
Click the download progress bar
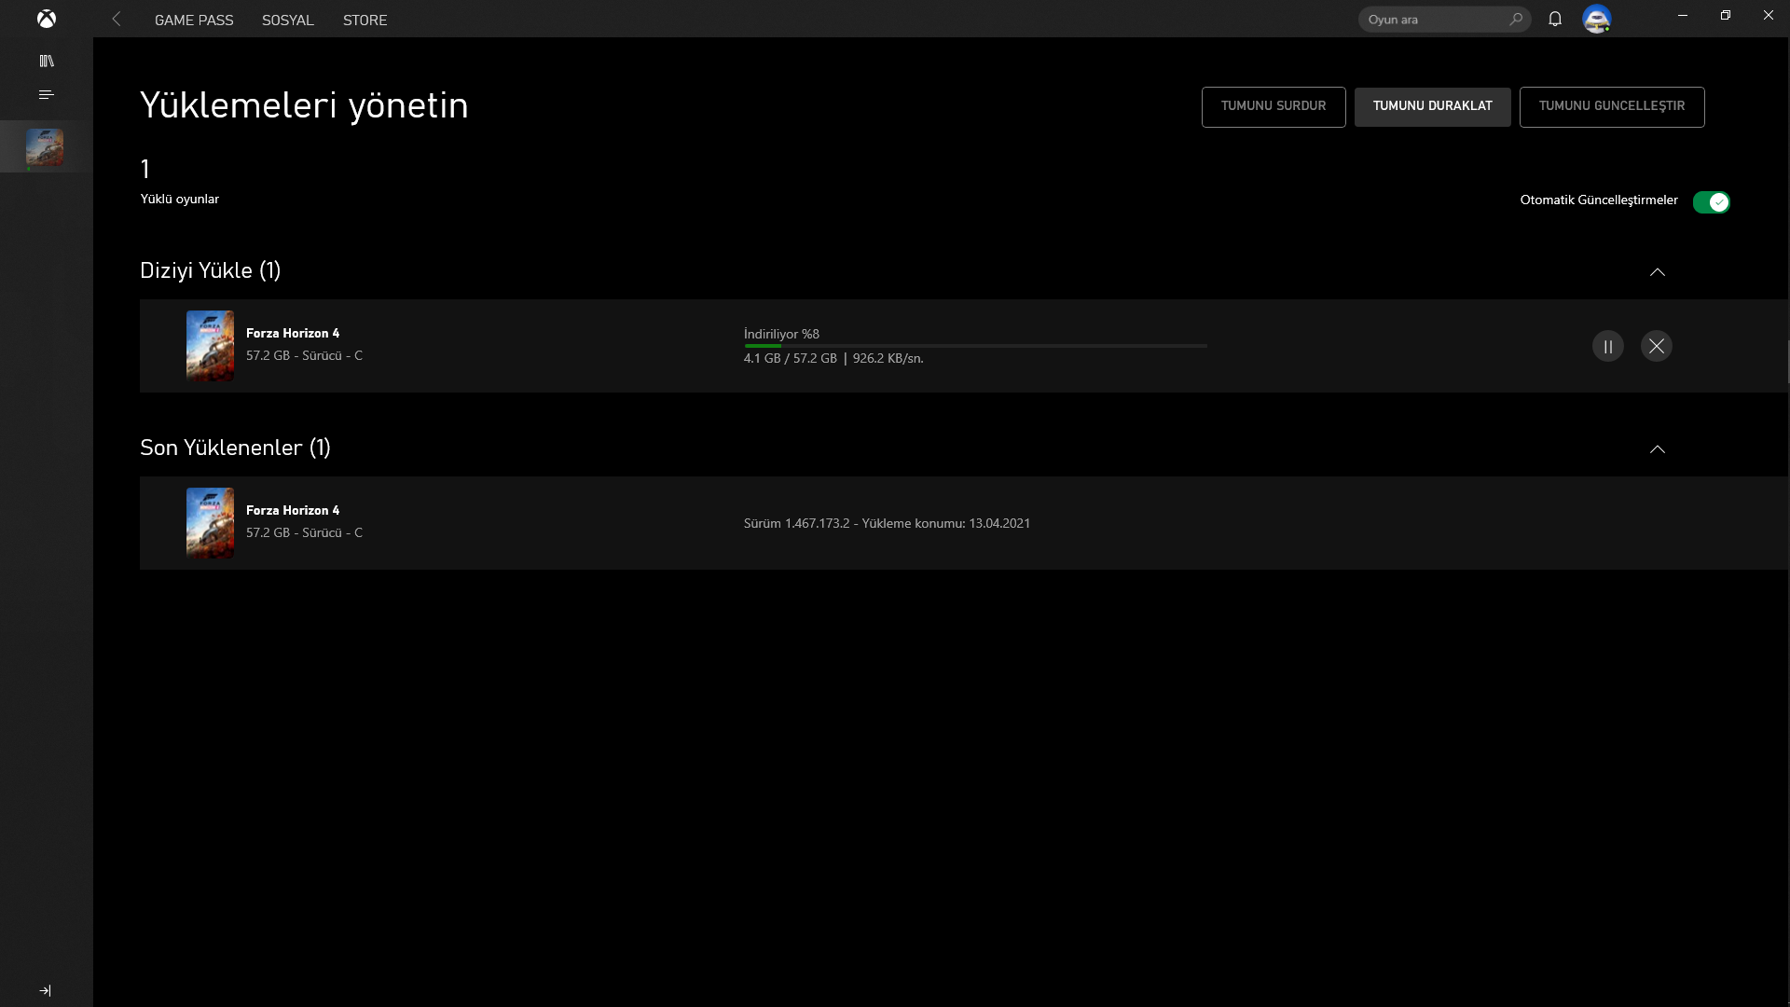point(975,346)
